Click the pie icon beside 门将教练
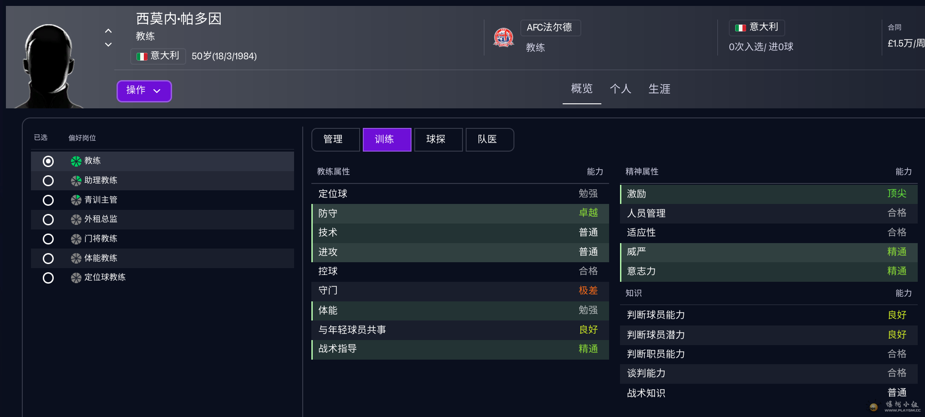Image resolution: width=925 pixels, height=417 pixels. click(76, 239)
